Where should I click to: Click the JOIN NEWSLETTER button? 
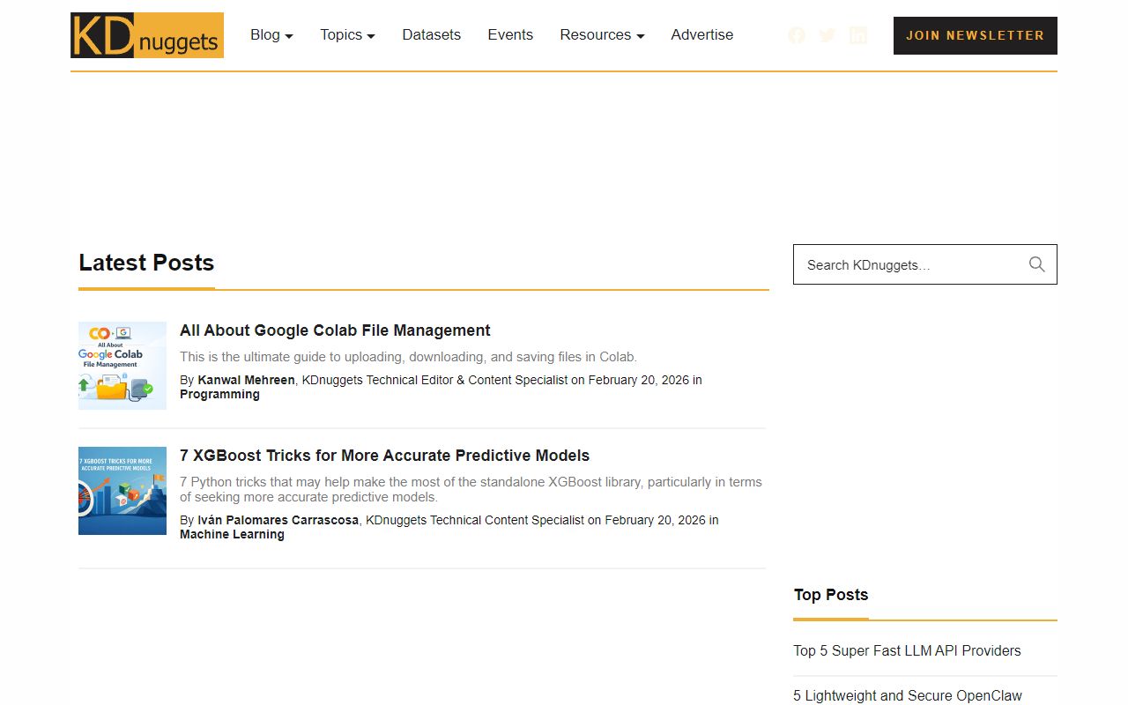tap(975, 35)
